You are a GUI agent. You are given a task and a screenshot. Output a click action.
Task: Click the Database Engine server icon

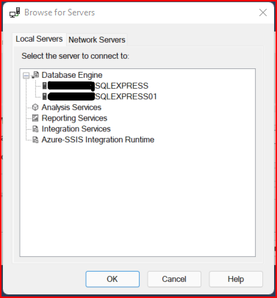(x=35, y=75)
